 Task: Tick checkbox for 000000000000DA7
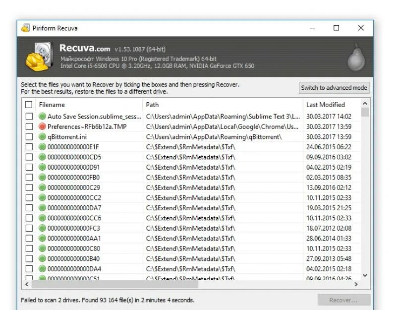(x=29, y=208)
